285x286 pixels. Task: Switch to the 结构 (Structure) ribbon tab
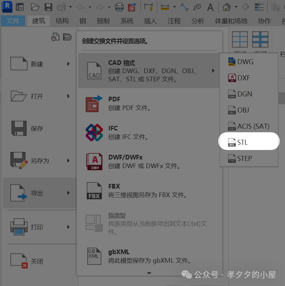point(62,21)
